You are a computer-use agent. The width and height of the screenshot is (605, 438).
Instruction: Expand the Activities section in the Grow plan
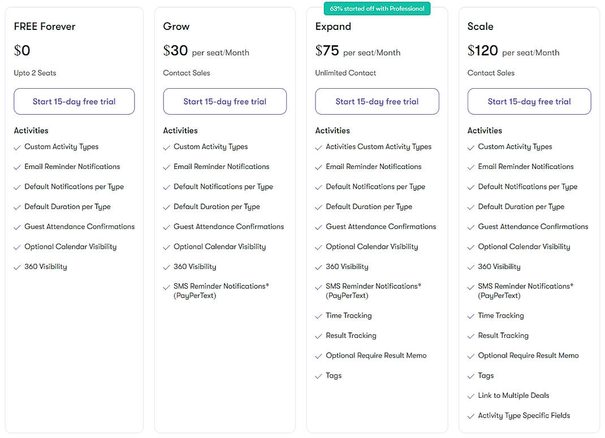[180, 131]
